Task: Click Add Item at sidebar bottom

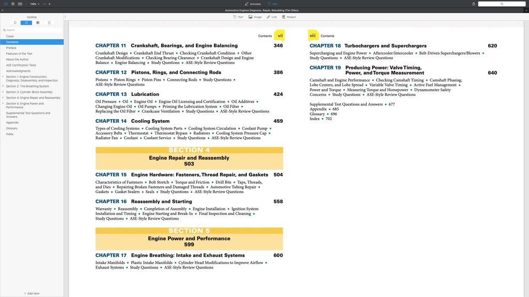Action: tap(32, 293)
